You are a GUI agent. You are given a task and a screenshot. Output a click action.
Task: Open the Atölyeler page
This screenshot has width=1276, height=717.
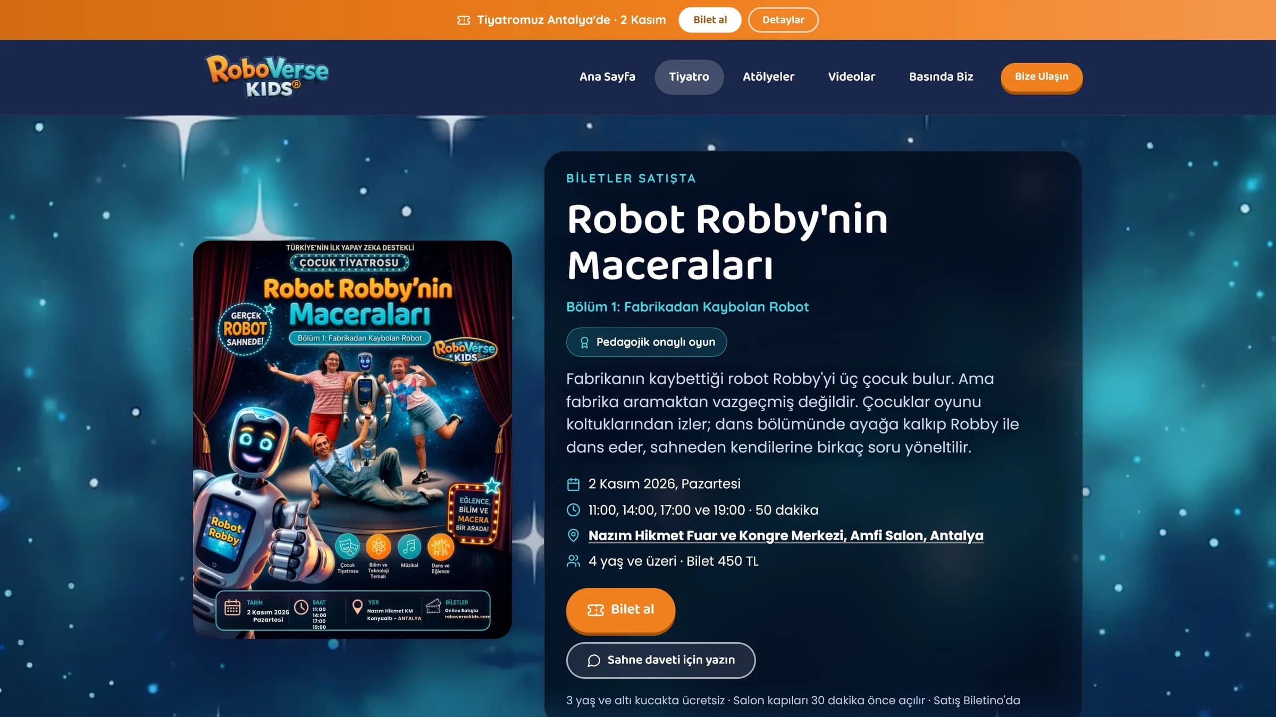tap(768, 77)
